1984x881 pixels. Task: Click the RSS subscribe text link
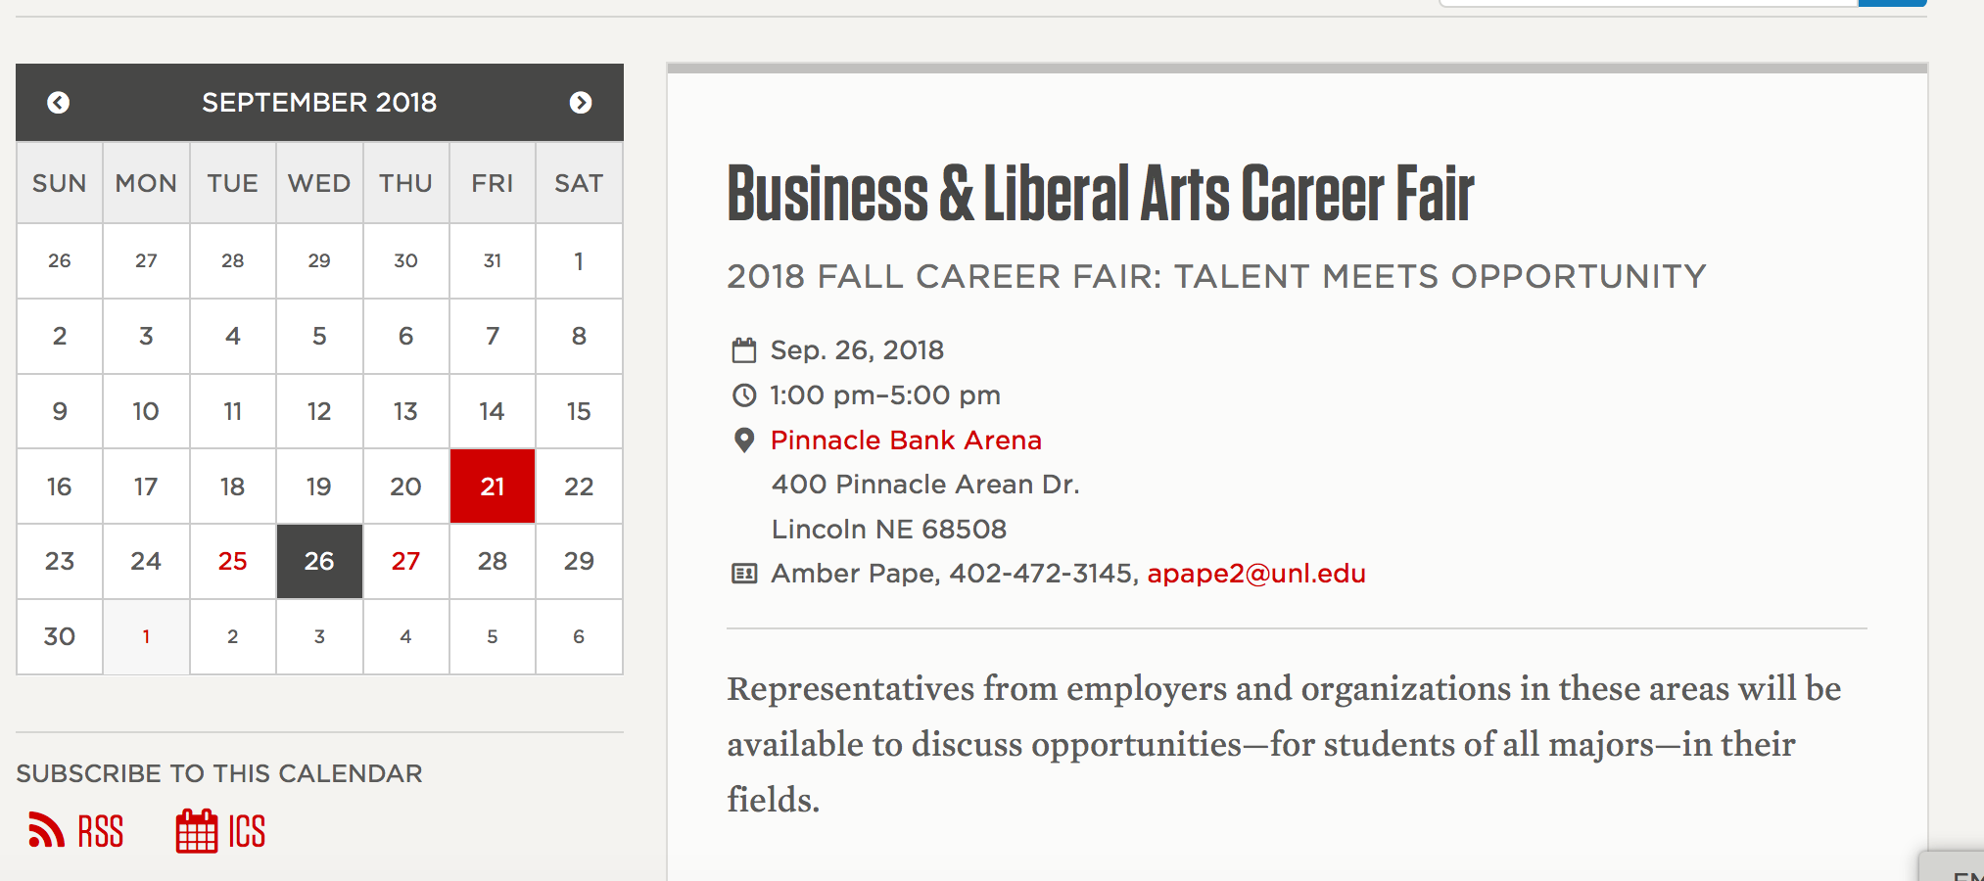click(x=101, y=831)
